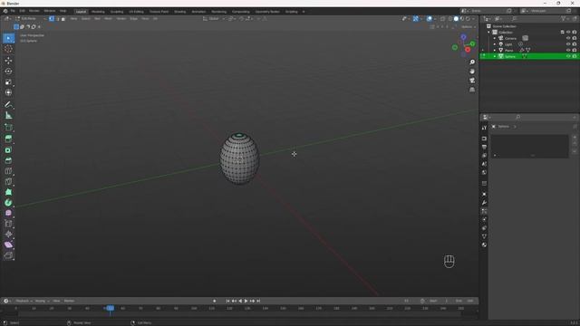This screenshot has height=326, width=580.
Task: Select the Add Cube tool
Action: pos(8,128)
